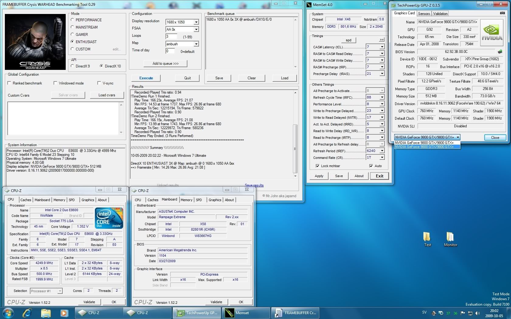The image size is (511, 319).
Task: Open the Map dropdown showing ambush
Action: pos(196,44)
